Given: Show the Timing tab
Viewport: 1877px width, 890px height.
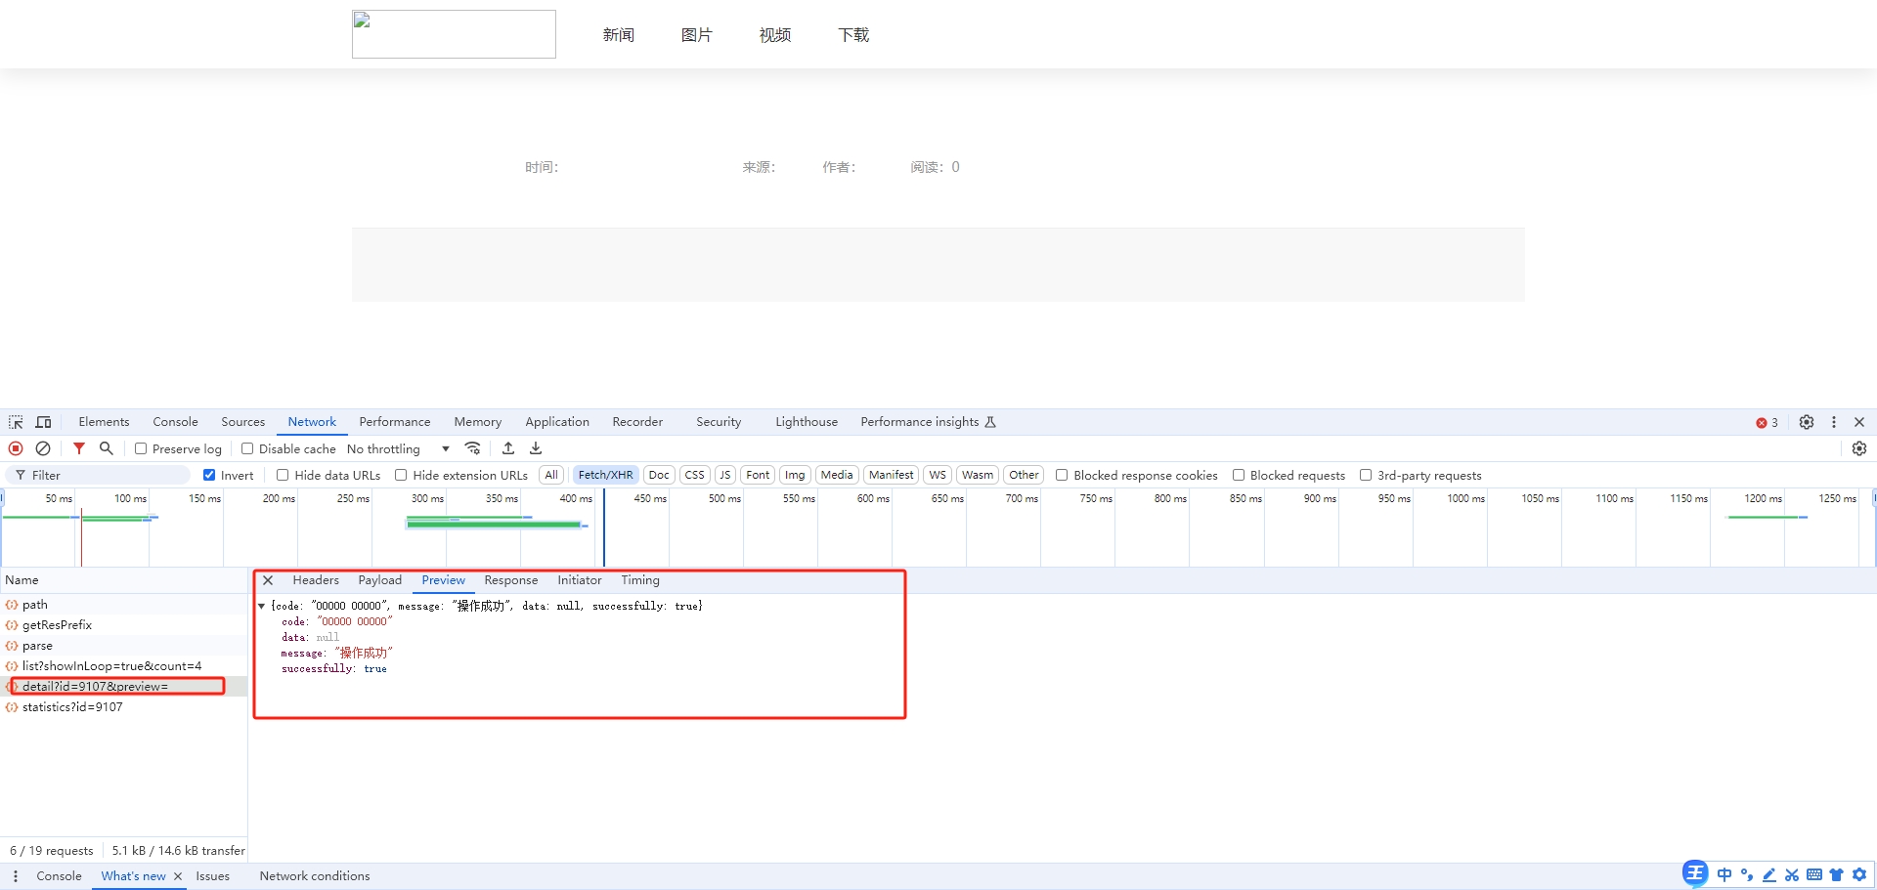Looking at the screenshot, I should point(640,580).
